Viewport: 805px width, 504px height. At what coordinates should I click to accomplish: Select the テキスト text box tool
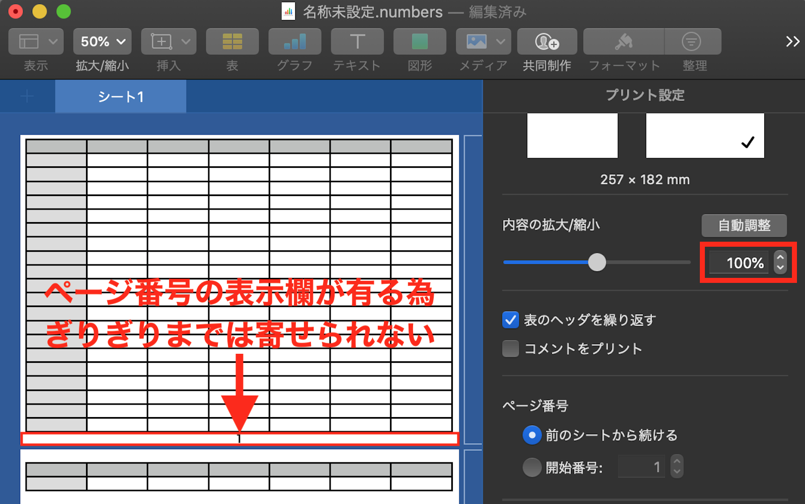pos(357,42)
